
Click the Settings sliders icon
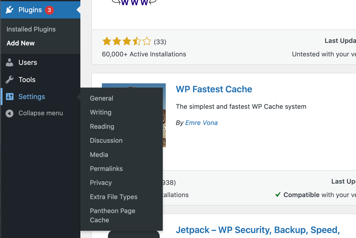click(10, 97)
